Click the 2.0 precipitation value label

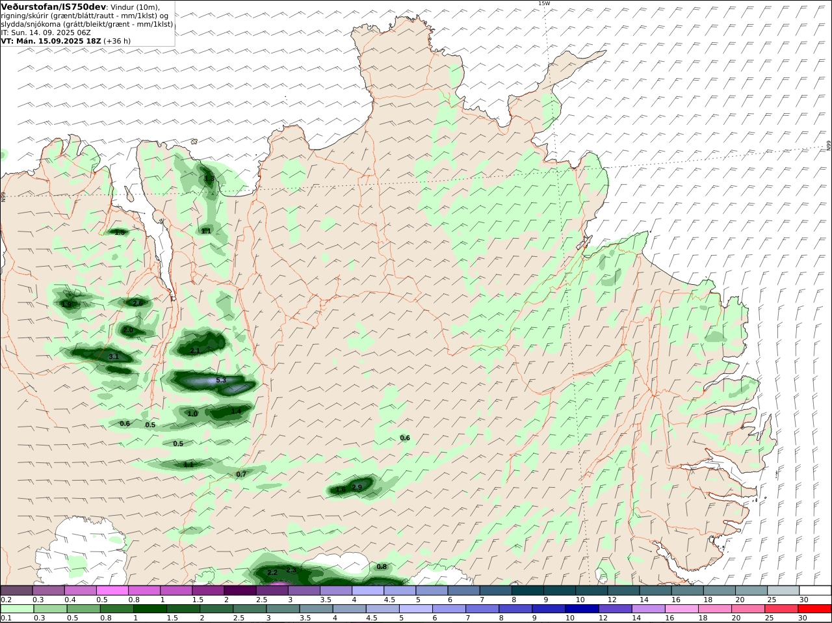point(128,330)
